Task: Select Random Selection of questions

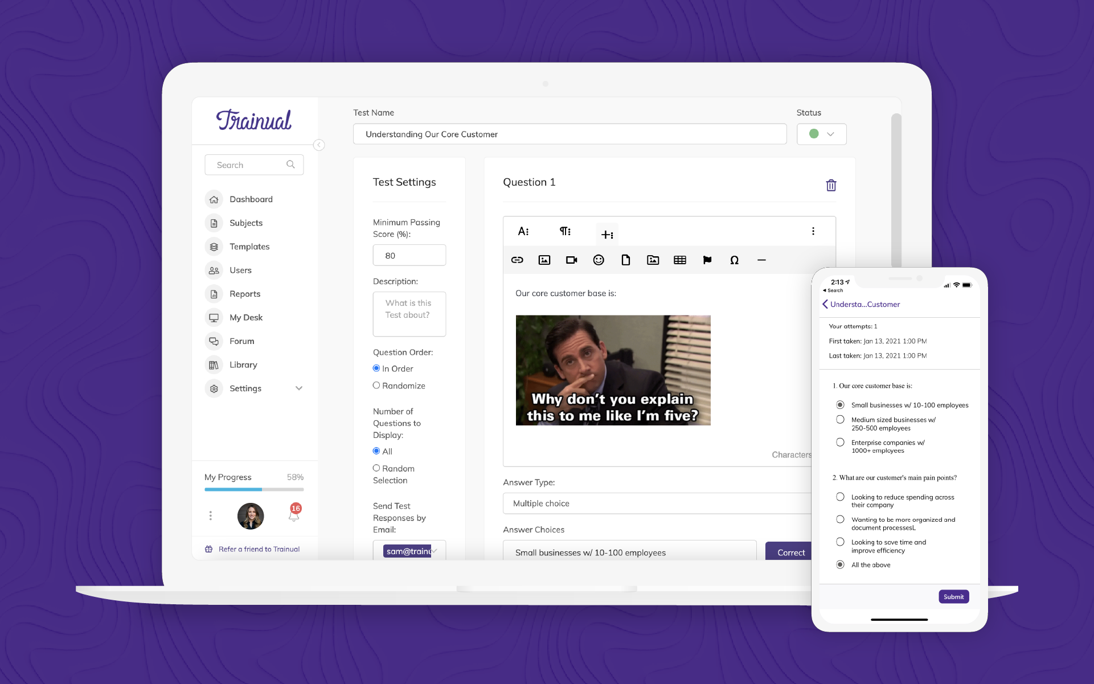Action: coord(376,468)
